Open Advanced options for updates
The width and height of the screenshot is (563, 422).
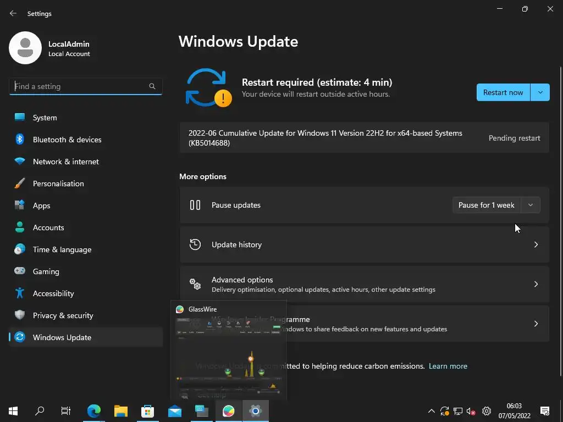click(364, 284)
